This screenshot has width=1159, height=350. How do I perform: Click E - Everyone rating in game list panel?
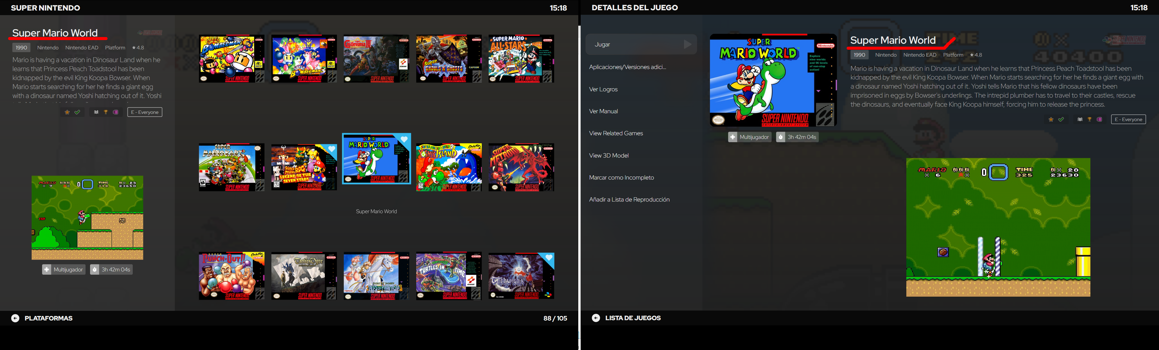(145, 112)
